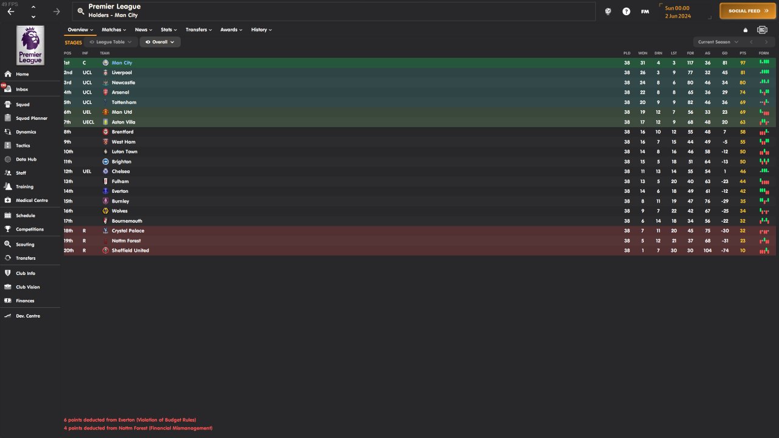Image resolution: width=779 pixels, height=438 pixels.
Task: Open the News tab menu
Action: point(144,30)
